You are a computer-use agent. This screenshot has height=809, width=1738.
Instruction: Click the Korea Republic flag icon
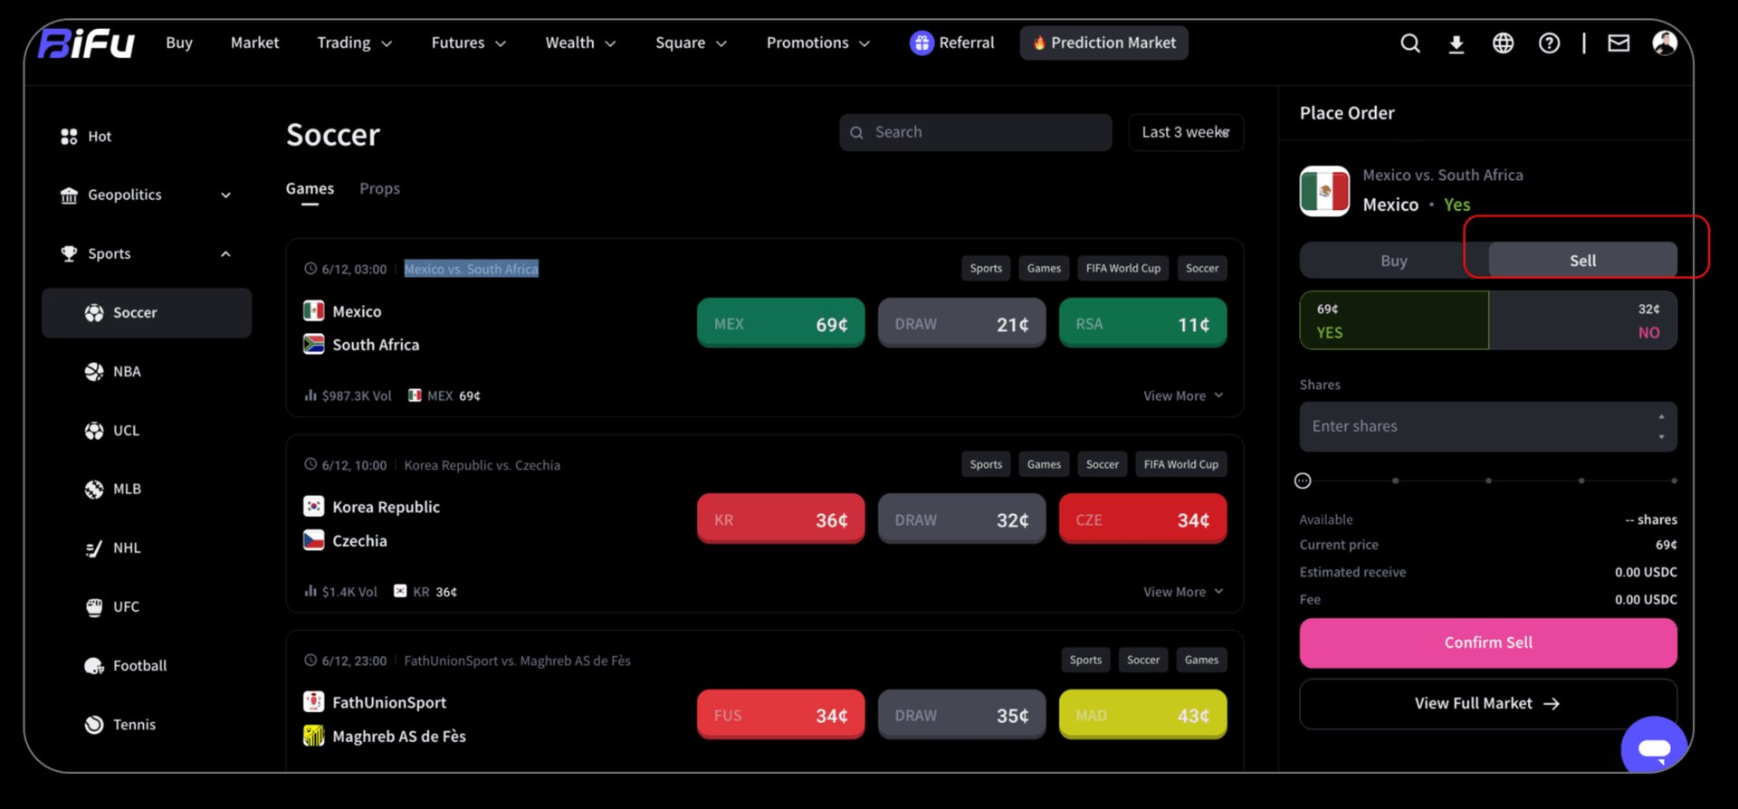pos(313,507)
